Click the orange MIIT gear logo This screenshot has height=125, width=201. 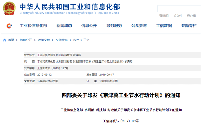coord(9,26)
